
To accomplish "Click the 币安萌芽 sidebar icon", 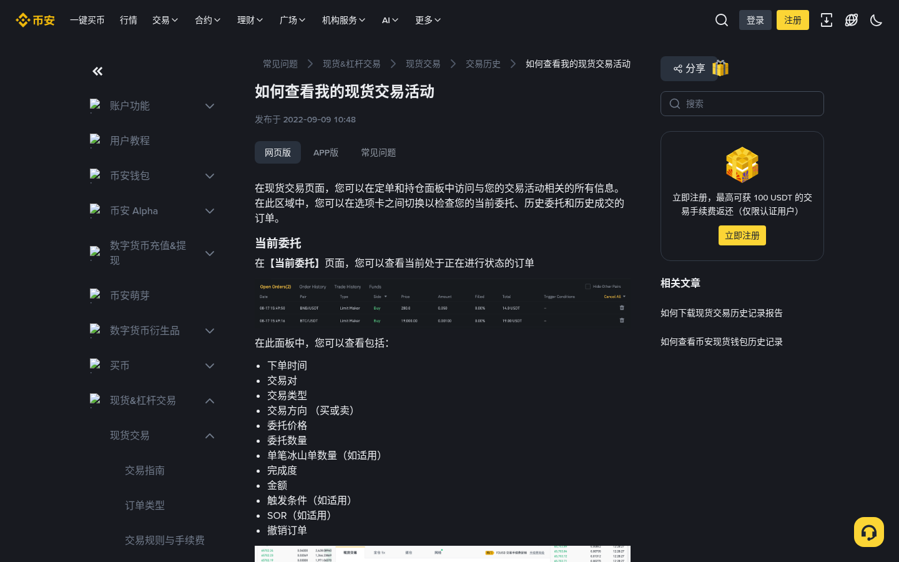I will click(95, 296).
